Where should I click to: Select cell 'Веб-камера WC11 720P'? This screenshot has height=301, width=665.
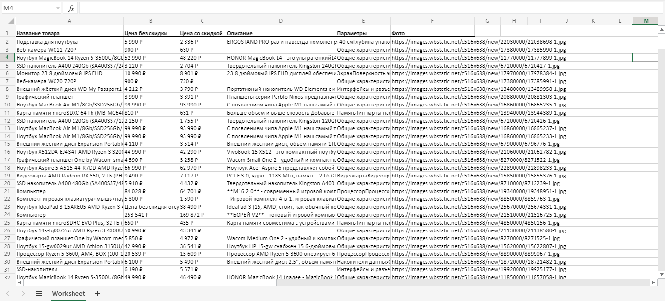coord(69,50)
